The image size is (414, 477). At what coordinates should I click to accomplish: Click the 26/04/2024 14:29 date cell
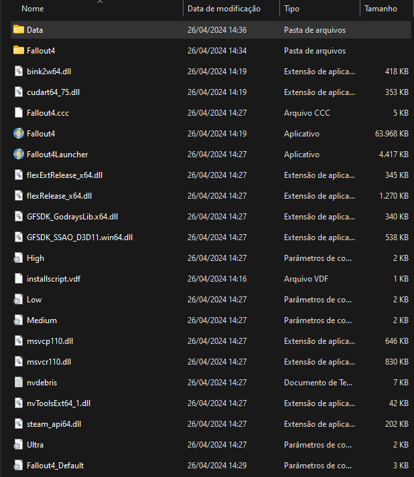pos(217,466)
